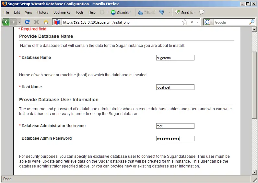Screen dimensions: 258x183
Task: Open the Send to menu
Action: 185,13
